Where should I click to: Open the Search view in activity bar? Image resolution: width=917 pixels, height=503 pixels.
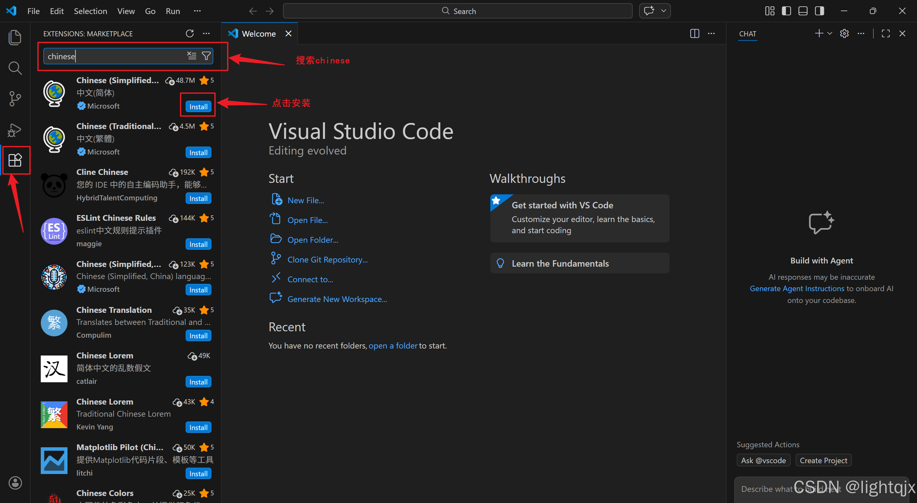click(x=15, y=68)
